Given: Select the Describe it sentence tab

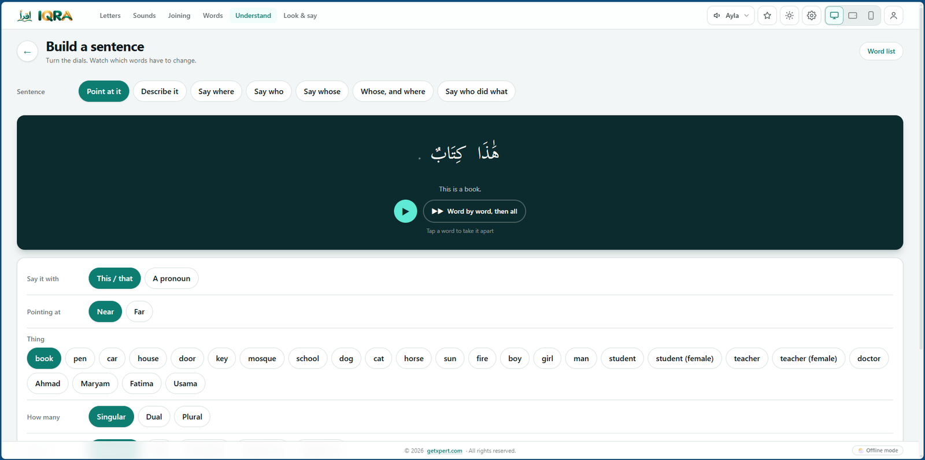Looking at the screenshot, I should coord(160,91).
